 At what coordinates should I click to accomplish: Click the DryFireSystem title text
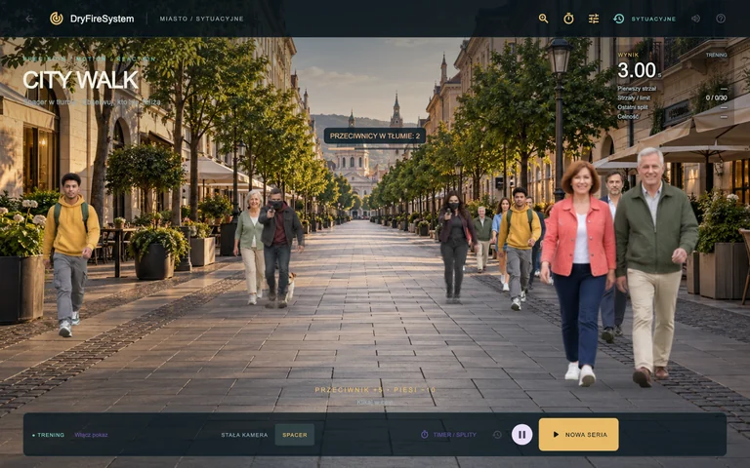click(102, 19)
